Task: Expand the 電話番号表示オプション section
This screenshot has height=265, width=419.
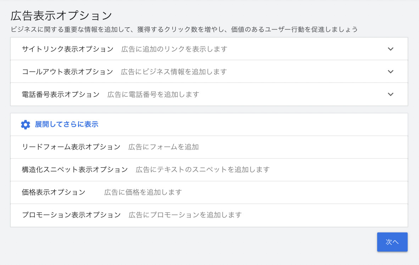Action: pos(209,94)
